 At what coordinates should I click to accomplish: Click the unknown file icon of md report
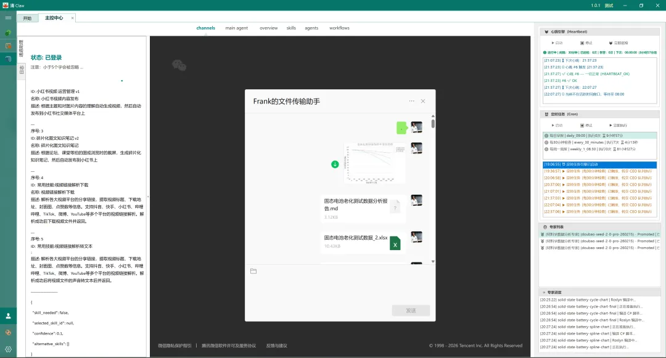click(x=395, y=207)
